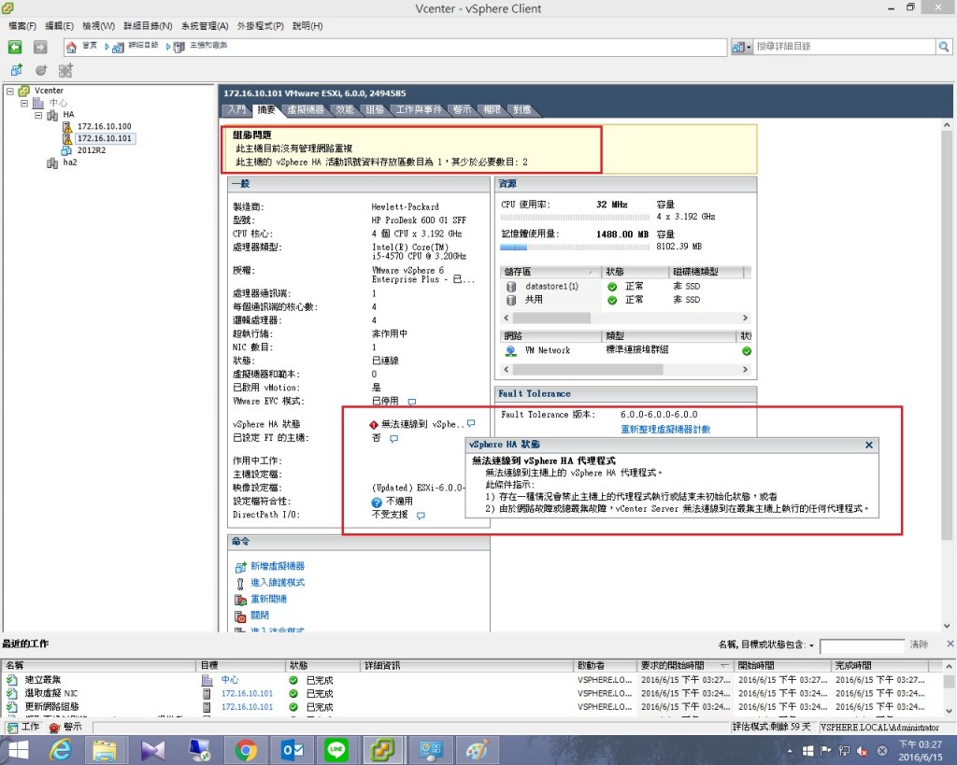957x765 pixels.
Task: Switch to the 虛擬機器 tab
Action: 306,110
